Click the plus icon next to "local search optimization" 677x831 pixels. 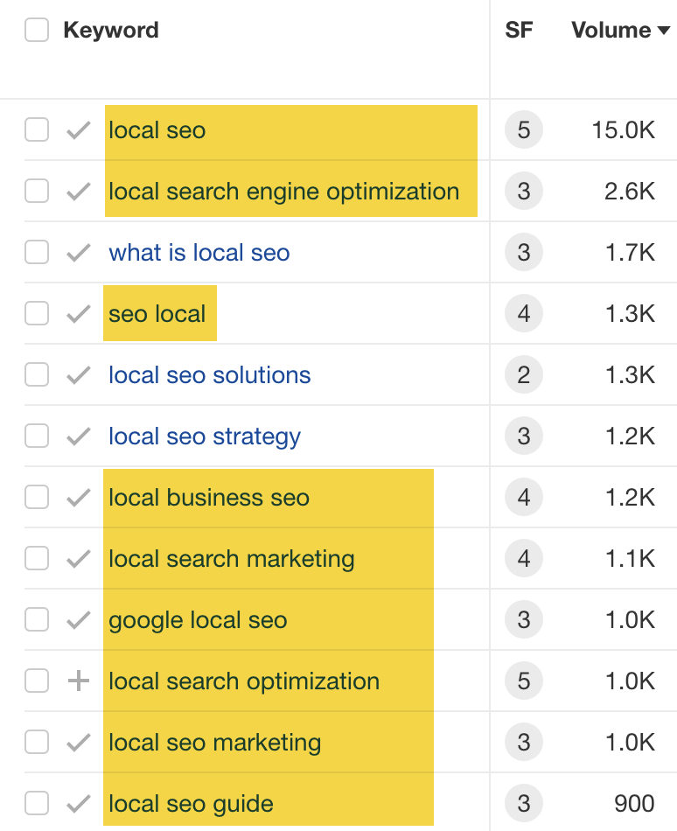click(76, 681)
